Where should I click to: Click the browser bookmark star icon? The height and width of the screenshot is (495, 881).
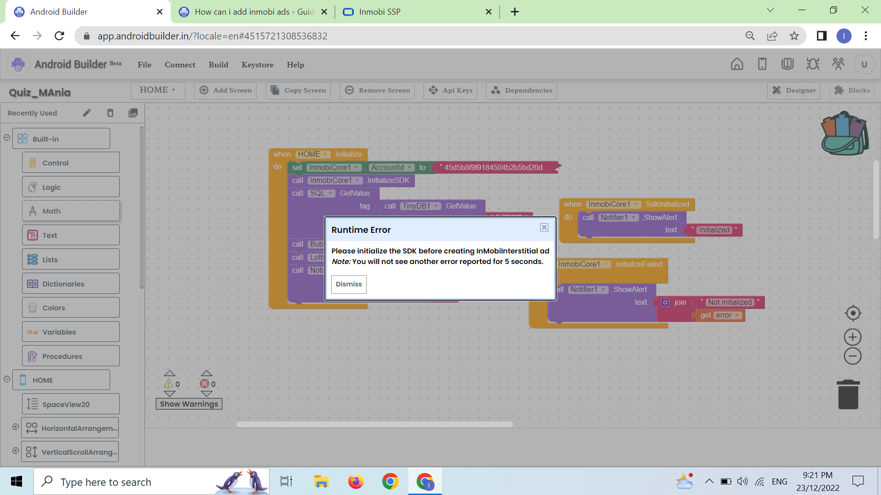794,36
